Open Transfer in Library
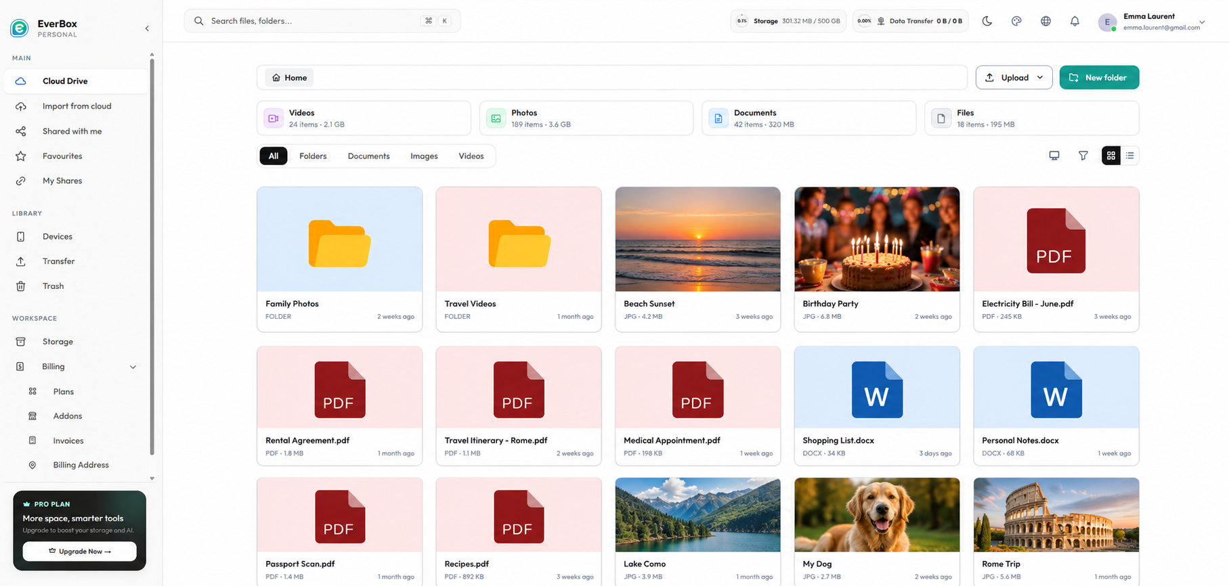Viewport: 1229px width, 586px height. tap(75, 261)
